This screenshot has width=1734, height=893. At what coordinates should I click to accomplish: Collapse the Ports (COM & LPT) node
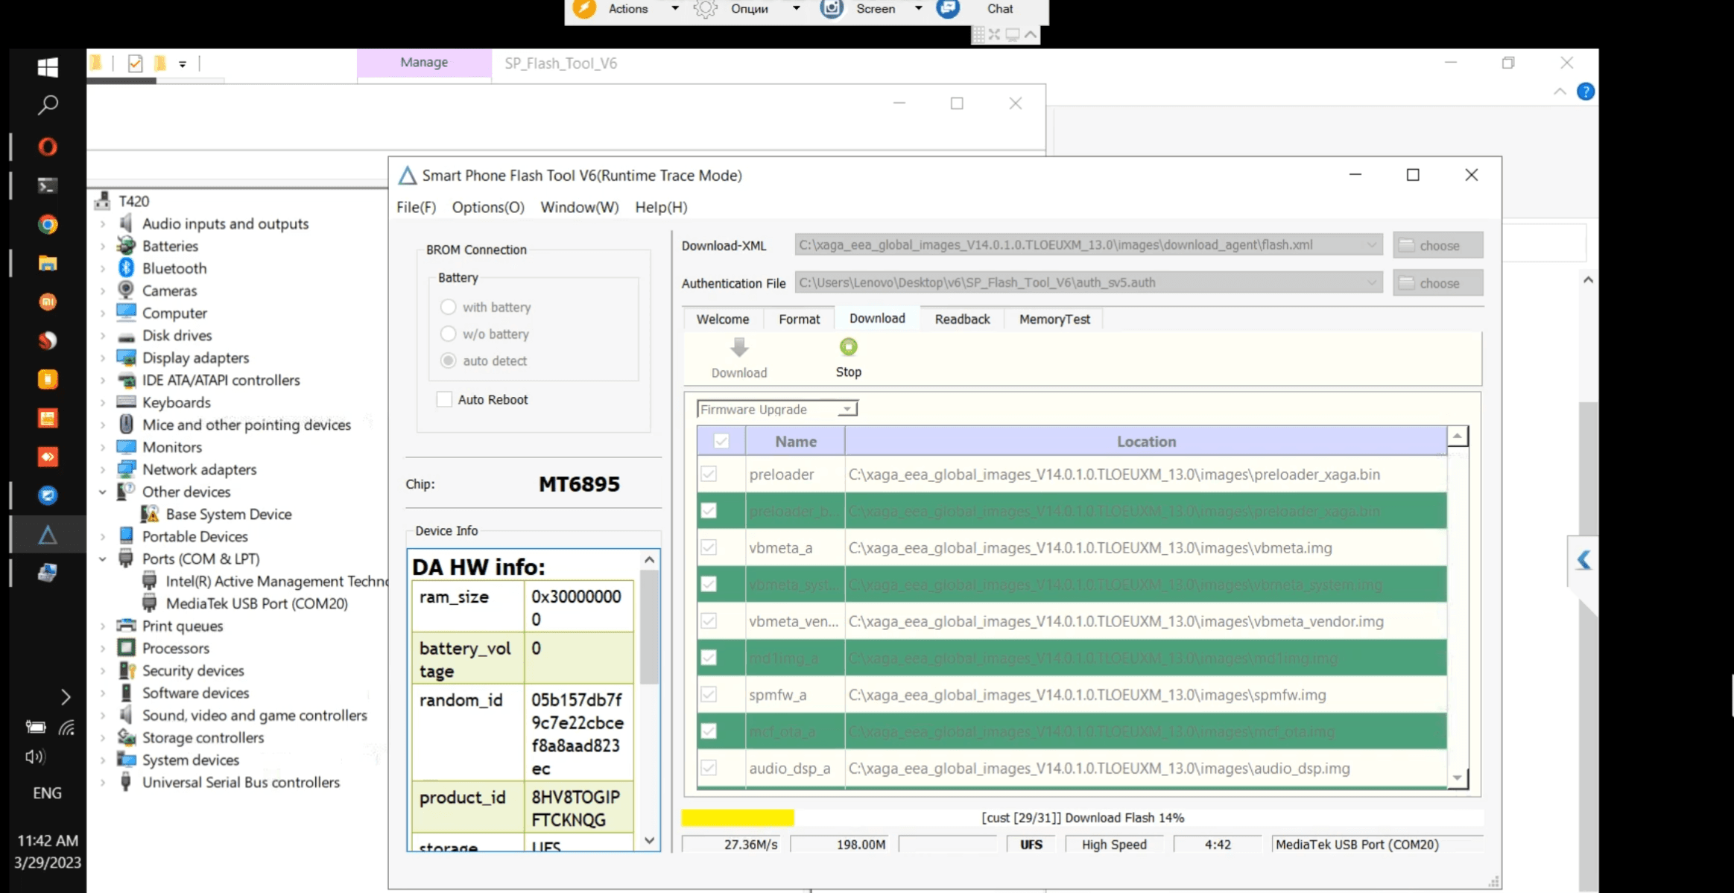(103, 559)
